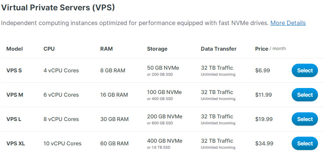Click the Price per month header

pyautogui.click(x=270, y=49)
